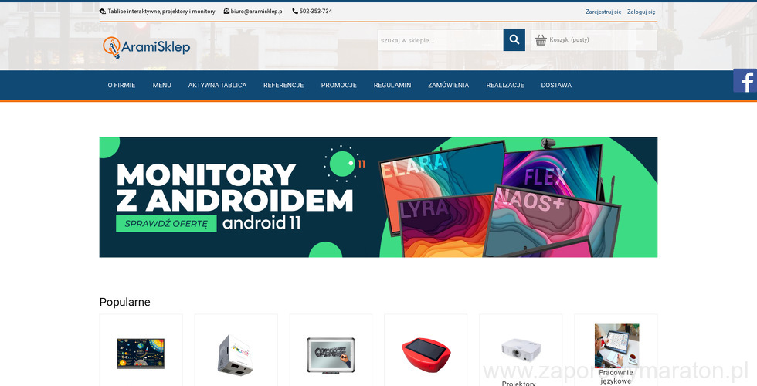Open the red interactive table product

point(426,354)
